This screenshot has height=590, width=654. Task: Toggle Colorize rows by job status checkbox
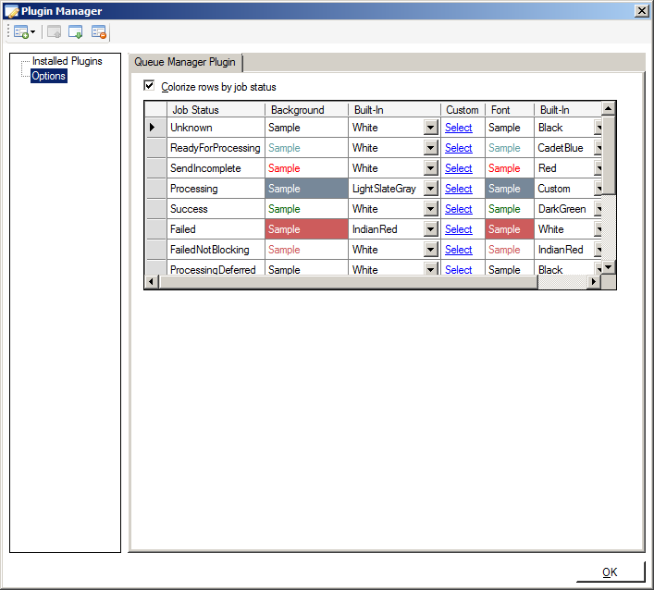click(x=149, y=85)
